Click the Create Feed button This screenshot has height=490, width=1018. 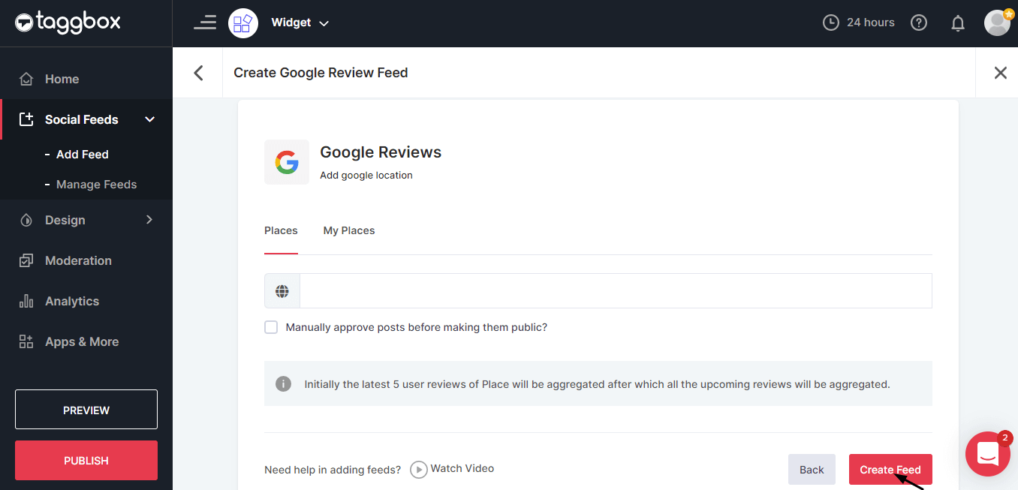tap(890, 470)
